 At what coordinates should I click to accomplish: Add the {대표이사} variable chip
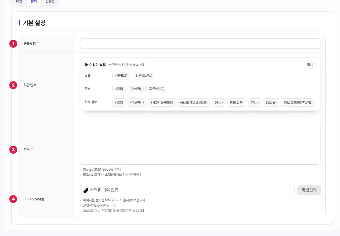click(x=137, y=102)
